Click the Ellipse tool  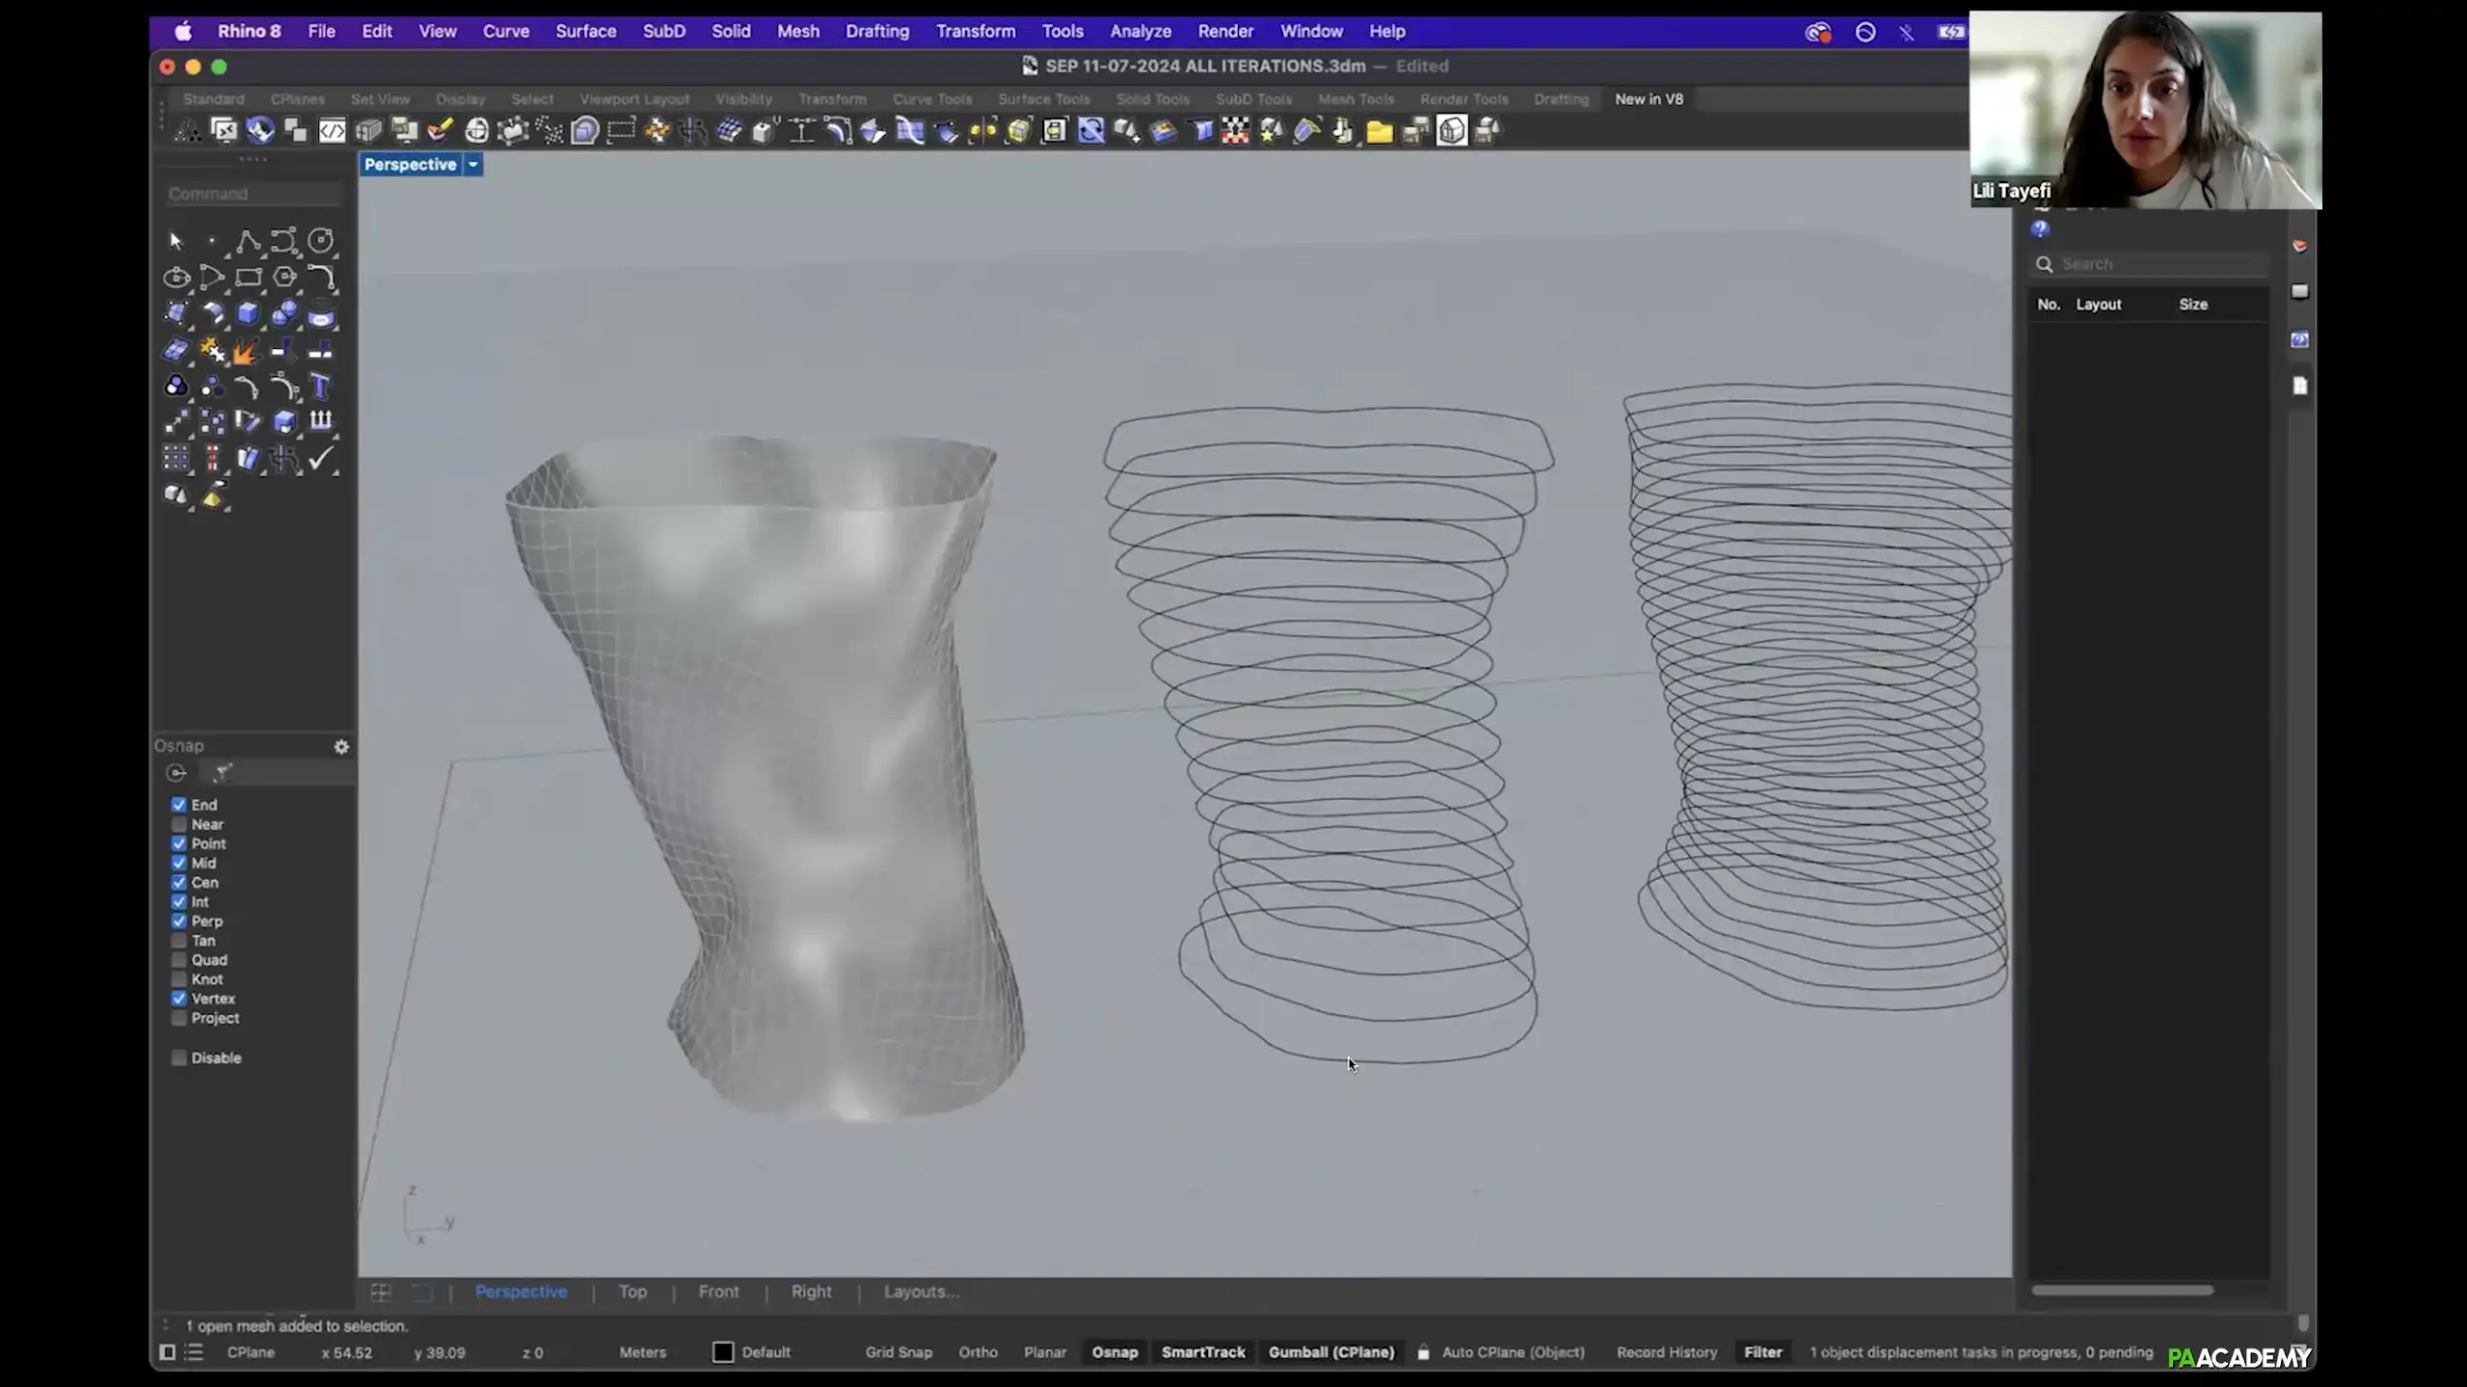[175, 278]
